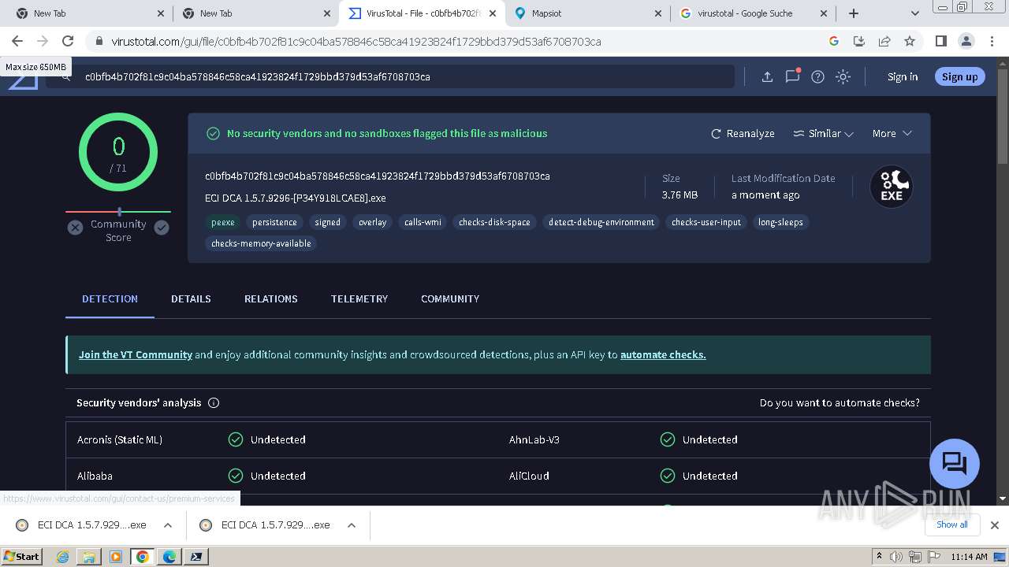Click the browser reload icon
Image resolution: width=1009 pixels, height=567 pixels.
tap(68, 41)
